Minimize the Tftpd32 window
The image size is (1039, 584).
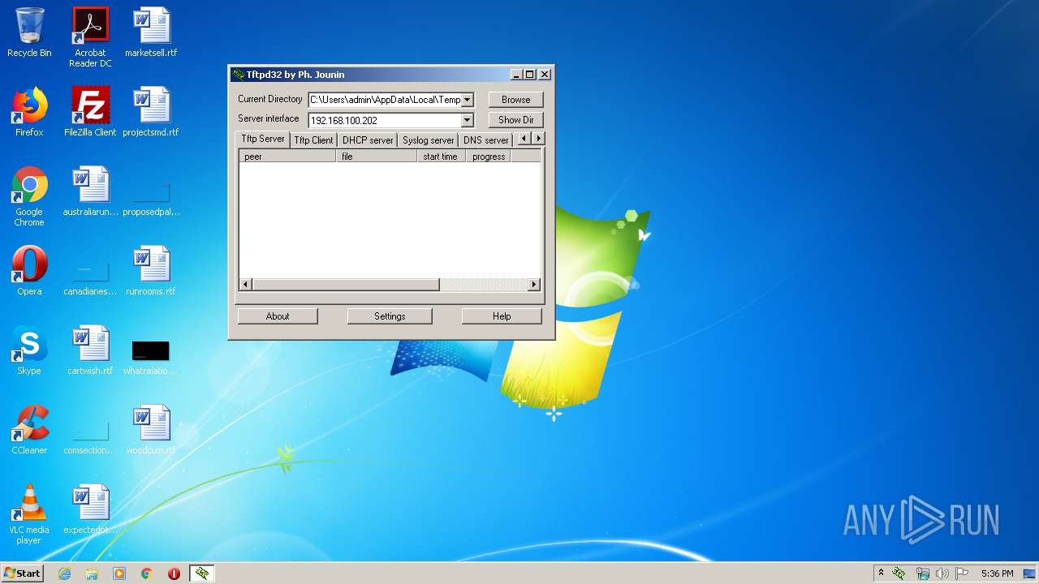[x=516, y=75]
